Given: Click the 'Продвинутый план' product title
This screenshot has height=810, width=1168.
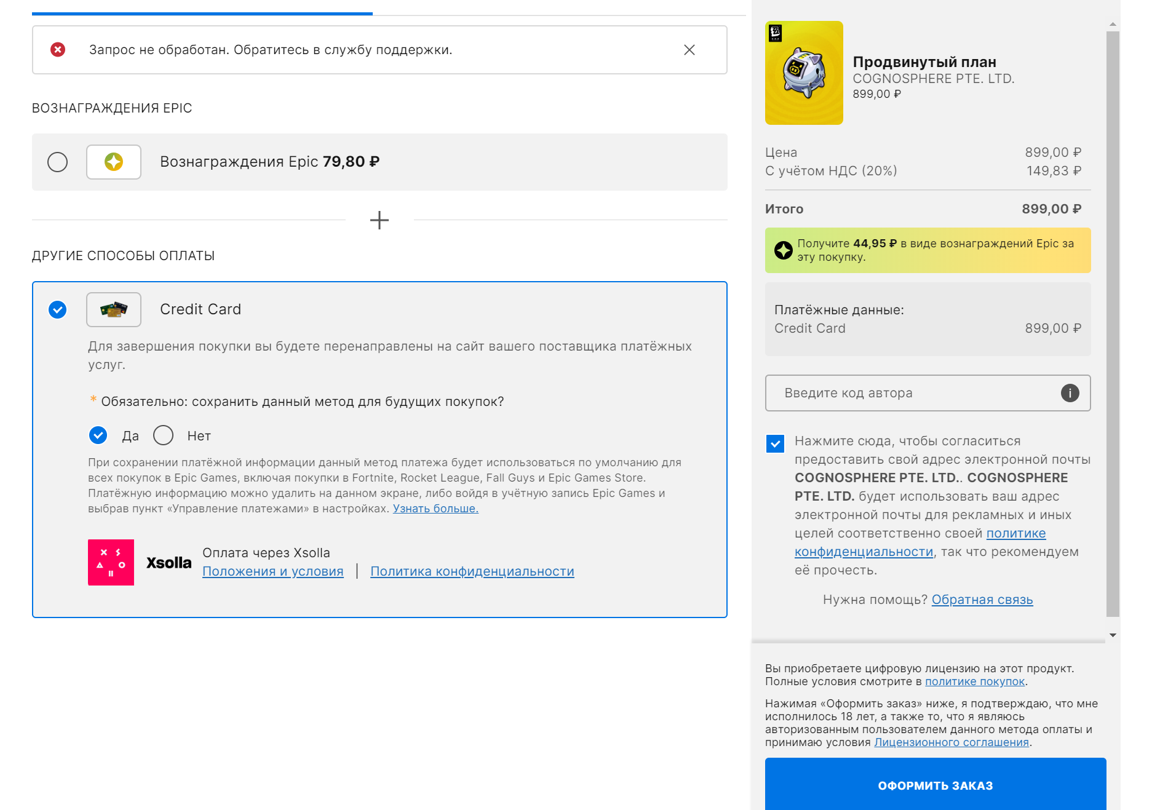Looking at the screenshot, I should point(924,62).
